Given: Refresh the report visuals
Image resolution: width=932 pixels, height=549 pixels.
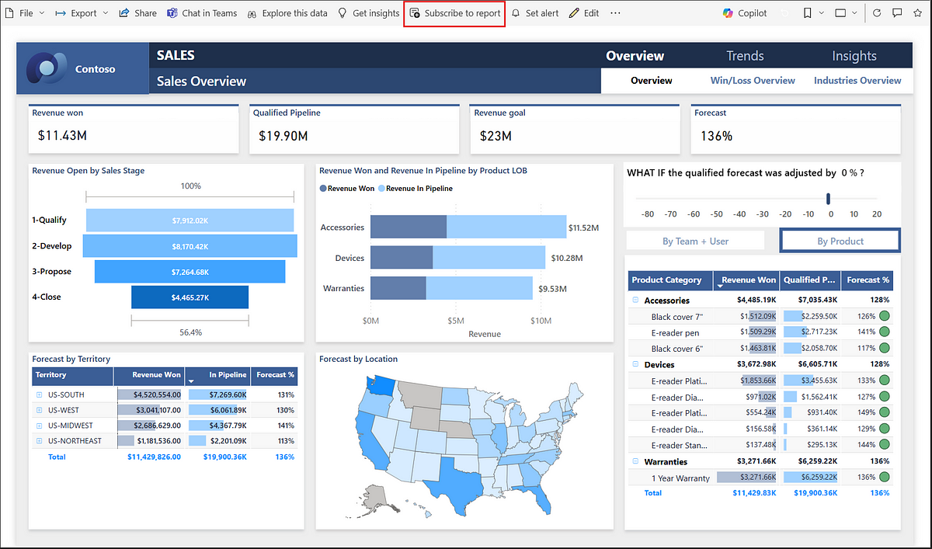Looking at the screenshot, I should [877, 13].
